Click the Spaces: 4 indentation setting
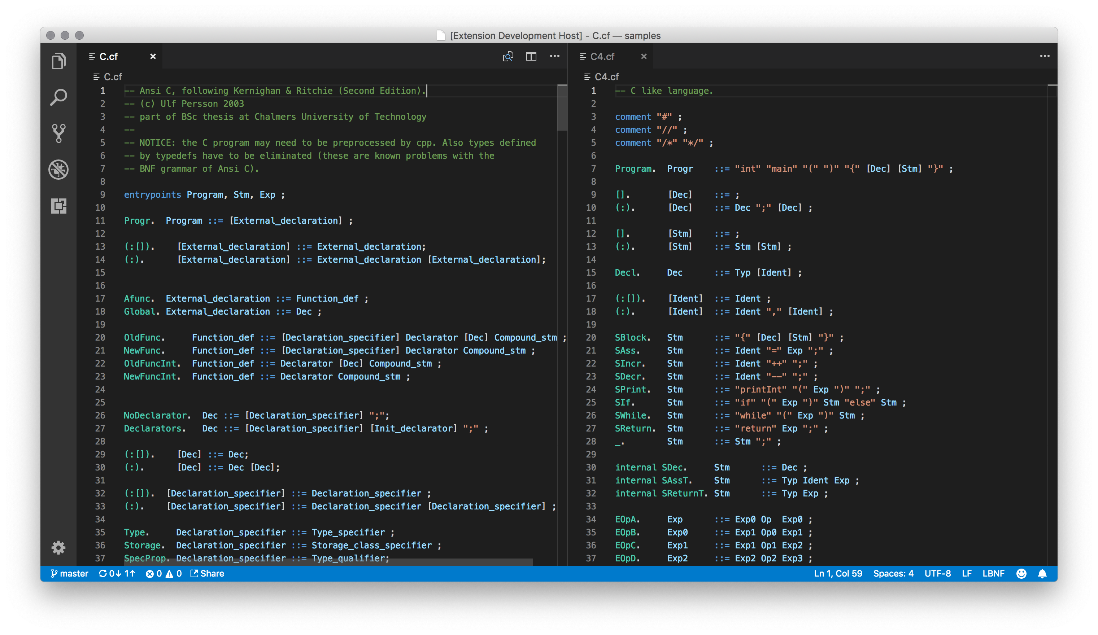The image size is (1098, 635). tap(893, 574)
